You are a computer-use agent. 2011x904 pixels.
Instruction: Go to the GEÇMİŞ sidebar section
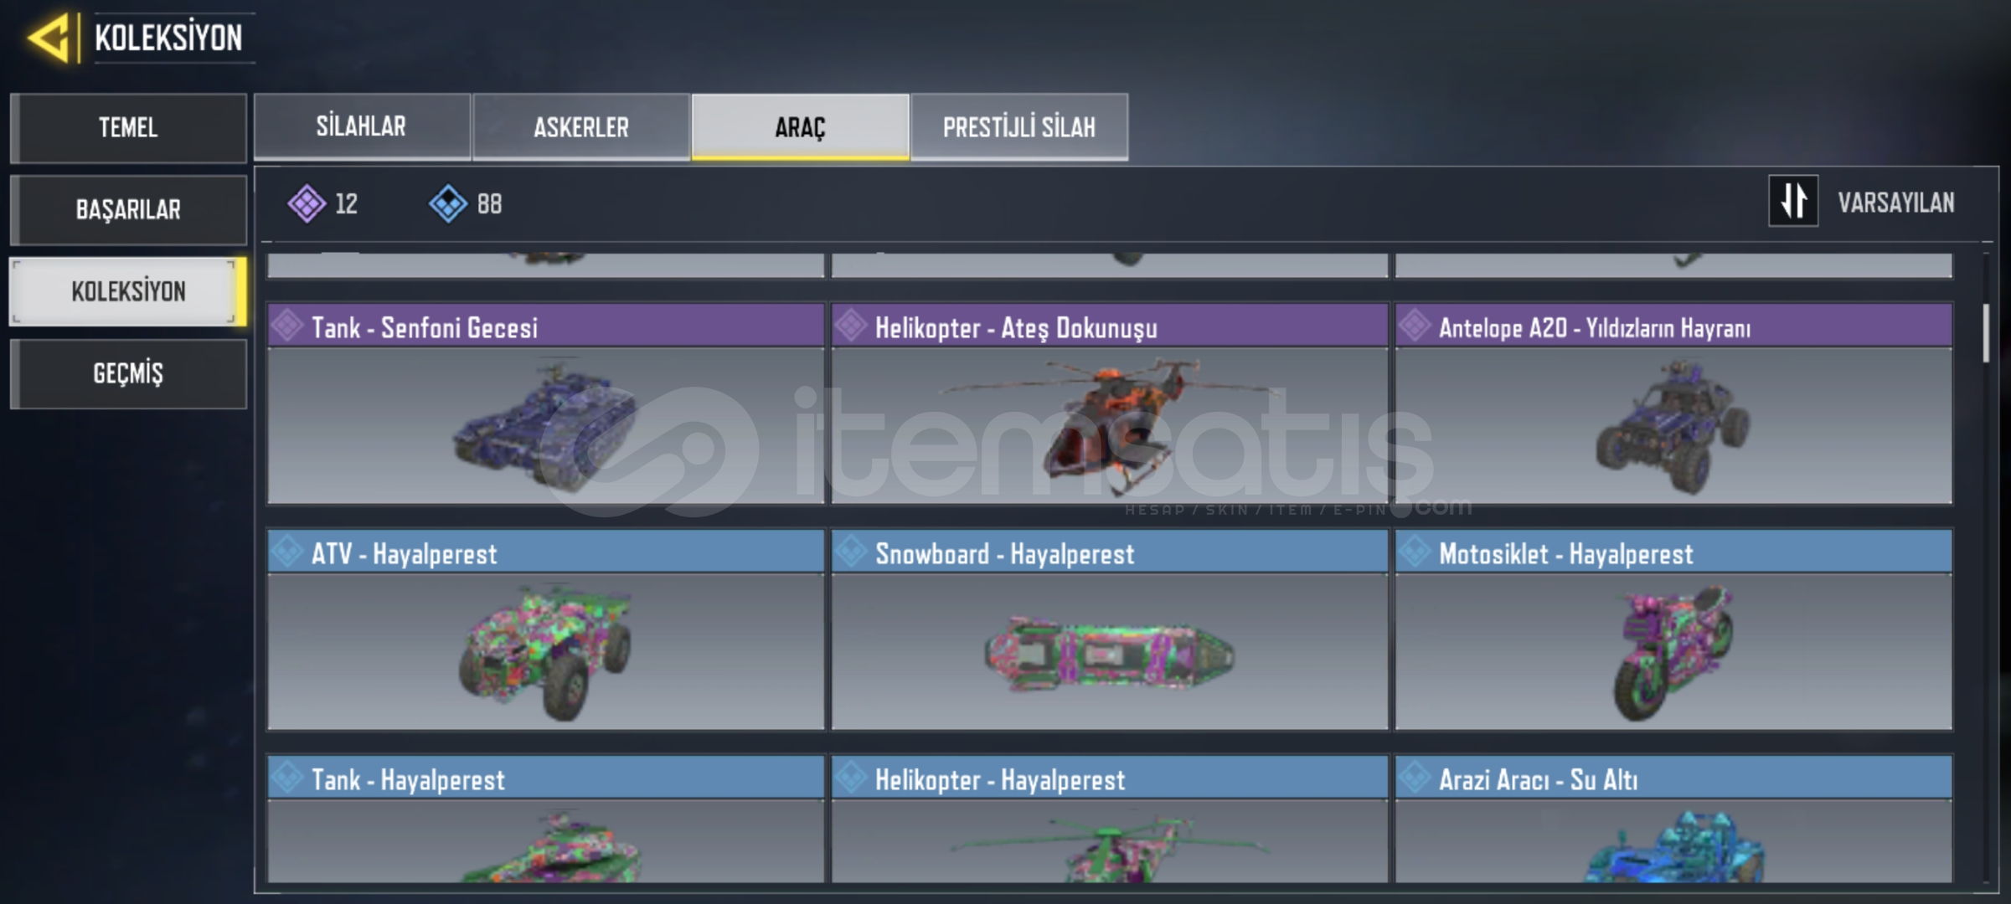pos(128,373)
